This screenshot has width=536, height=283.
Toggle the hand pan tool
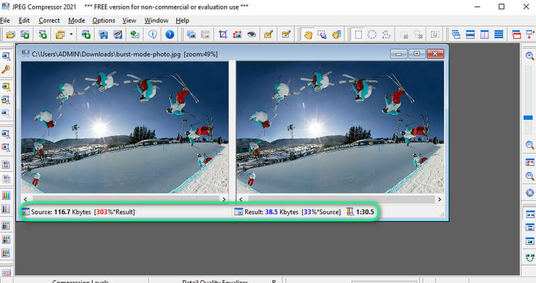(308, 34)
